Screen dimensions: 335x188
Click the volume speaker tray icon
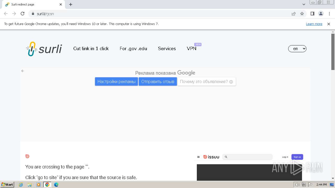tap(298, 185)
